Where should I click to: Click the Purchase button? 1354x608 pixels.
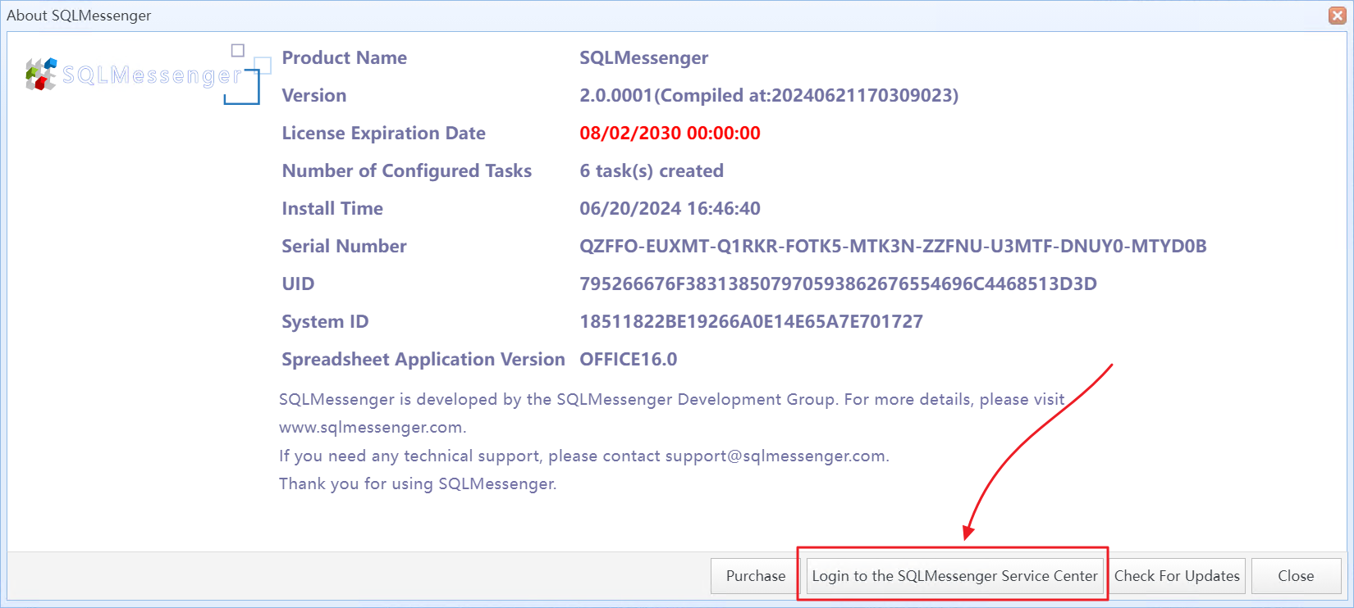pyautogui.click(x=756, y=576)
